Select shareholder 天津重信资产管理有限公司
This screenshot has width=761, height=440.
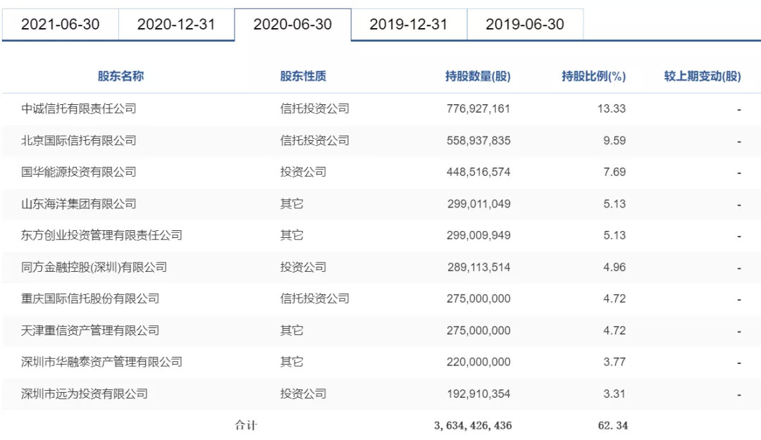click(90, 331)
